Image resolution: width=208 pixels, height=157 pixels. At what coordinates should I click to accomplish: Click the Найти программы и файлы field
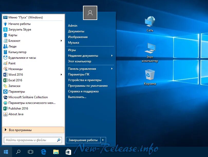pos(33,140)
